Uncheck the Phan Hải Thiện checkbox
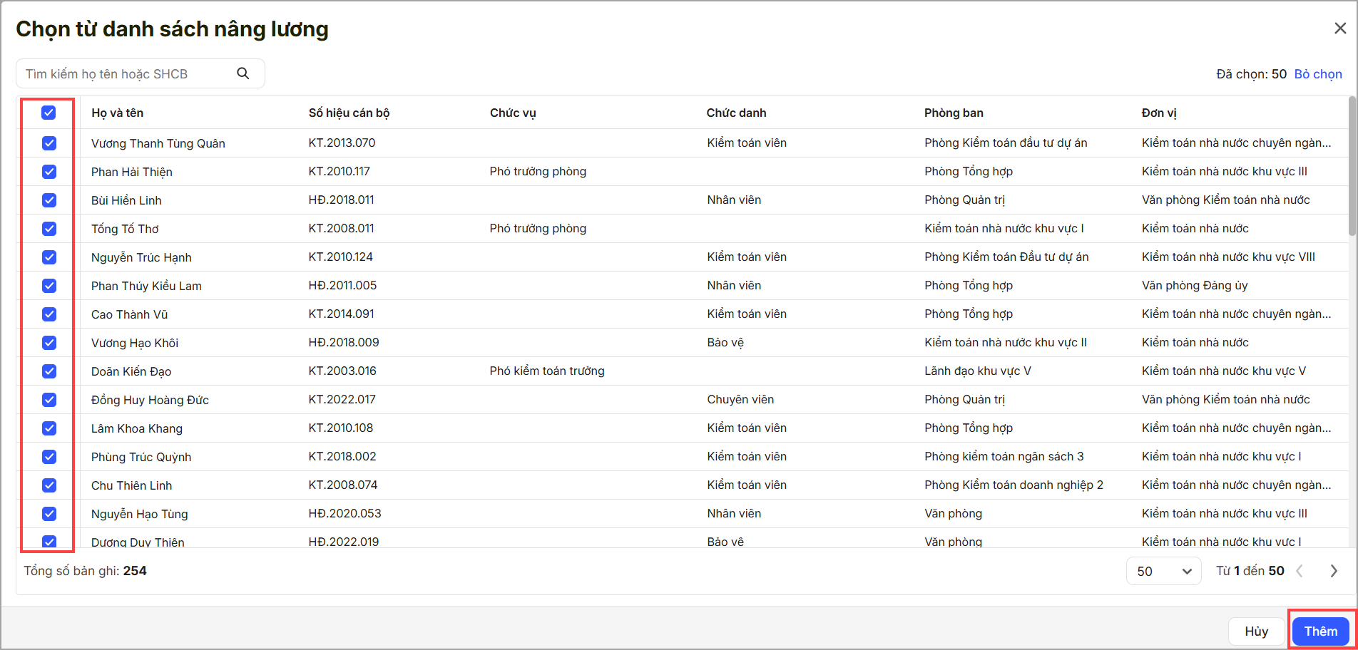The height and width of the screenshot is (650, 1358). (x=48, y=172)
